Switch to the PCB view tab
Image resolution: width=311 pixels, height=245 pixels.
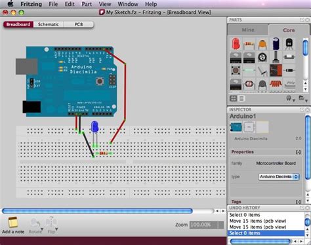(x=79, y=24)
